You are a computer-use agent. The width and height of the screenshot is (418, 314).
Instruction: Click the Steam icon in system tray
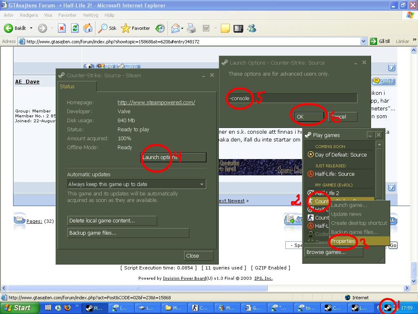pyautogui.click(x=387, y=308)
